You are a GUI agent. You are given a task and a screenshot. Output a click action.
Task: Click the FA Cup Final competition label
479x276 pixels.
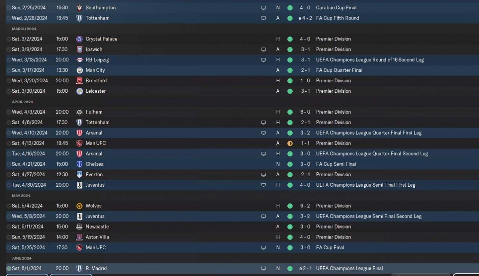pyautogui.click(x=330, y=248)
